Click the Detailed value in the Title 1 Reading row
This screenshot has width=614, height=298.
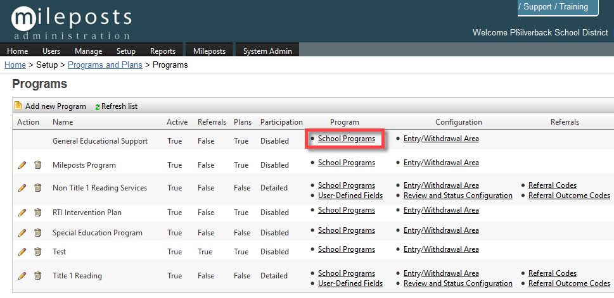tap(274, 276)
